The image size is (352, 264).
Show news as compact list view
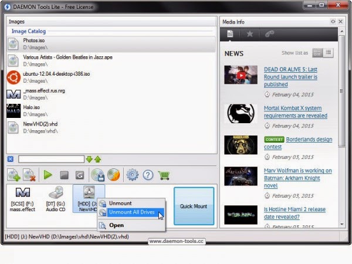pos(328,53)
